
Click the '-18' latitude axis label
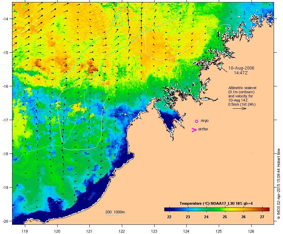click(x=5, y=154)
